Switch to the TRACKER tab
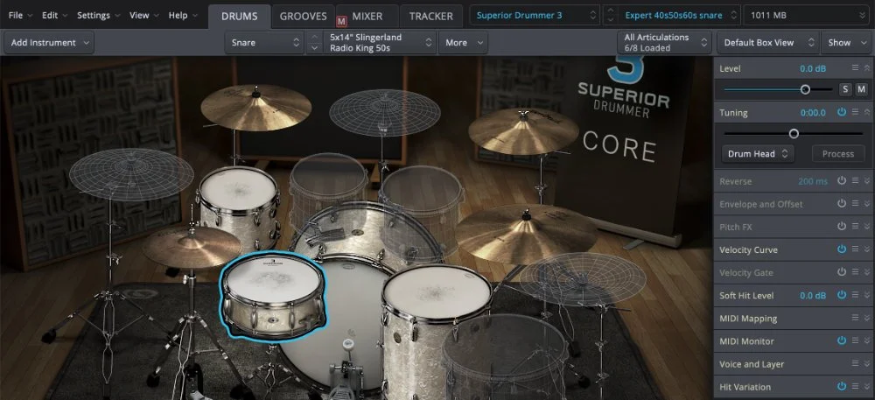This screenshot has height=400, width=875. click(430, 16)
